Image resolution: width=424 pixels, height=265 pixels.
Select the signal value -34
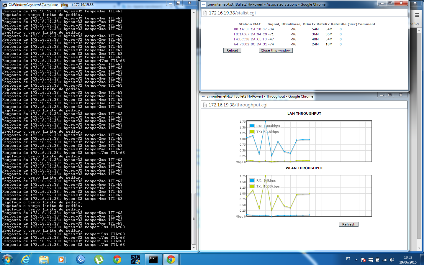click(271, 29)
